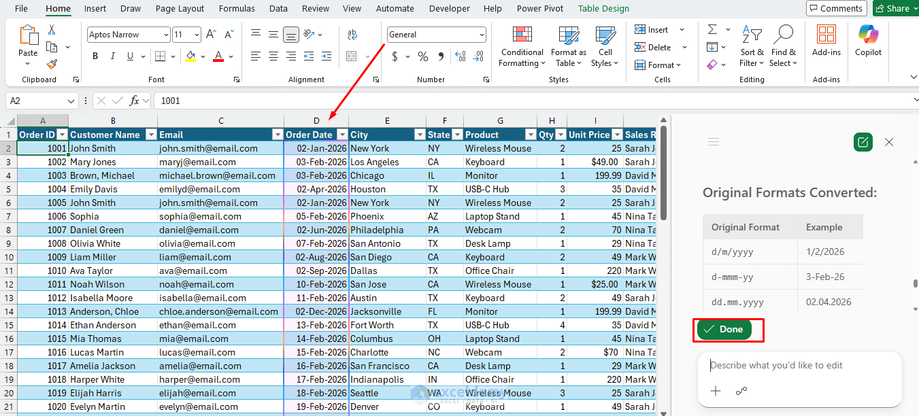Select the Format Painter brush icon
Viewport: 919px width, 416px height.
coord(52,64)
